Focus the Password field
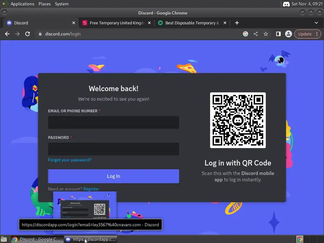Image resolution: width=324 pixels, height=243 pixels. point(114,149)
